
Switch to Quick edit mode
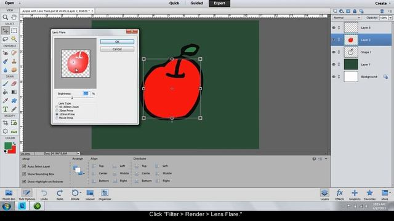tap(174, 3)
